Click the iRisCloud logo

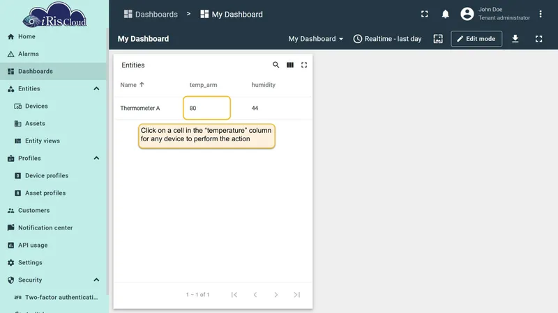click(x=54, y=15)
